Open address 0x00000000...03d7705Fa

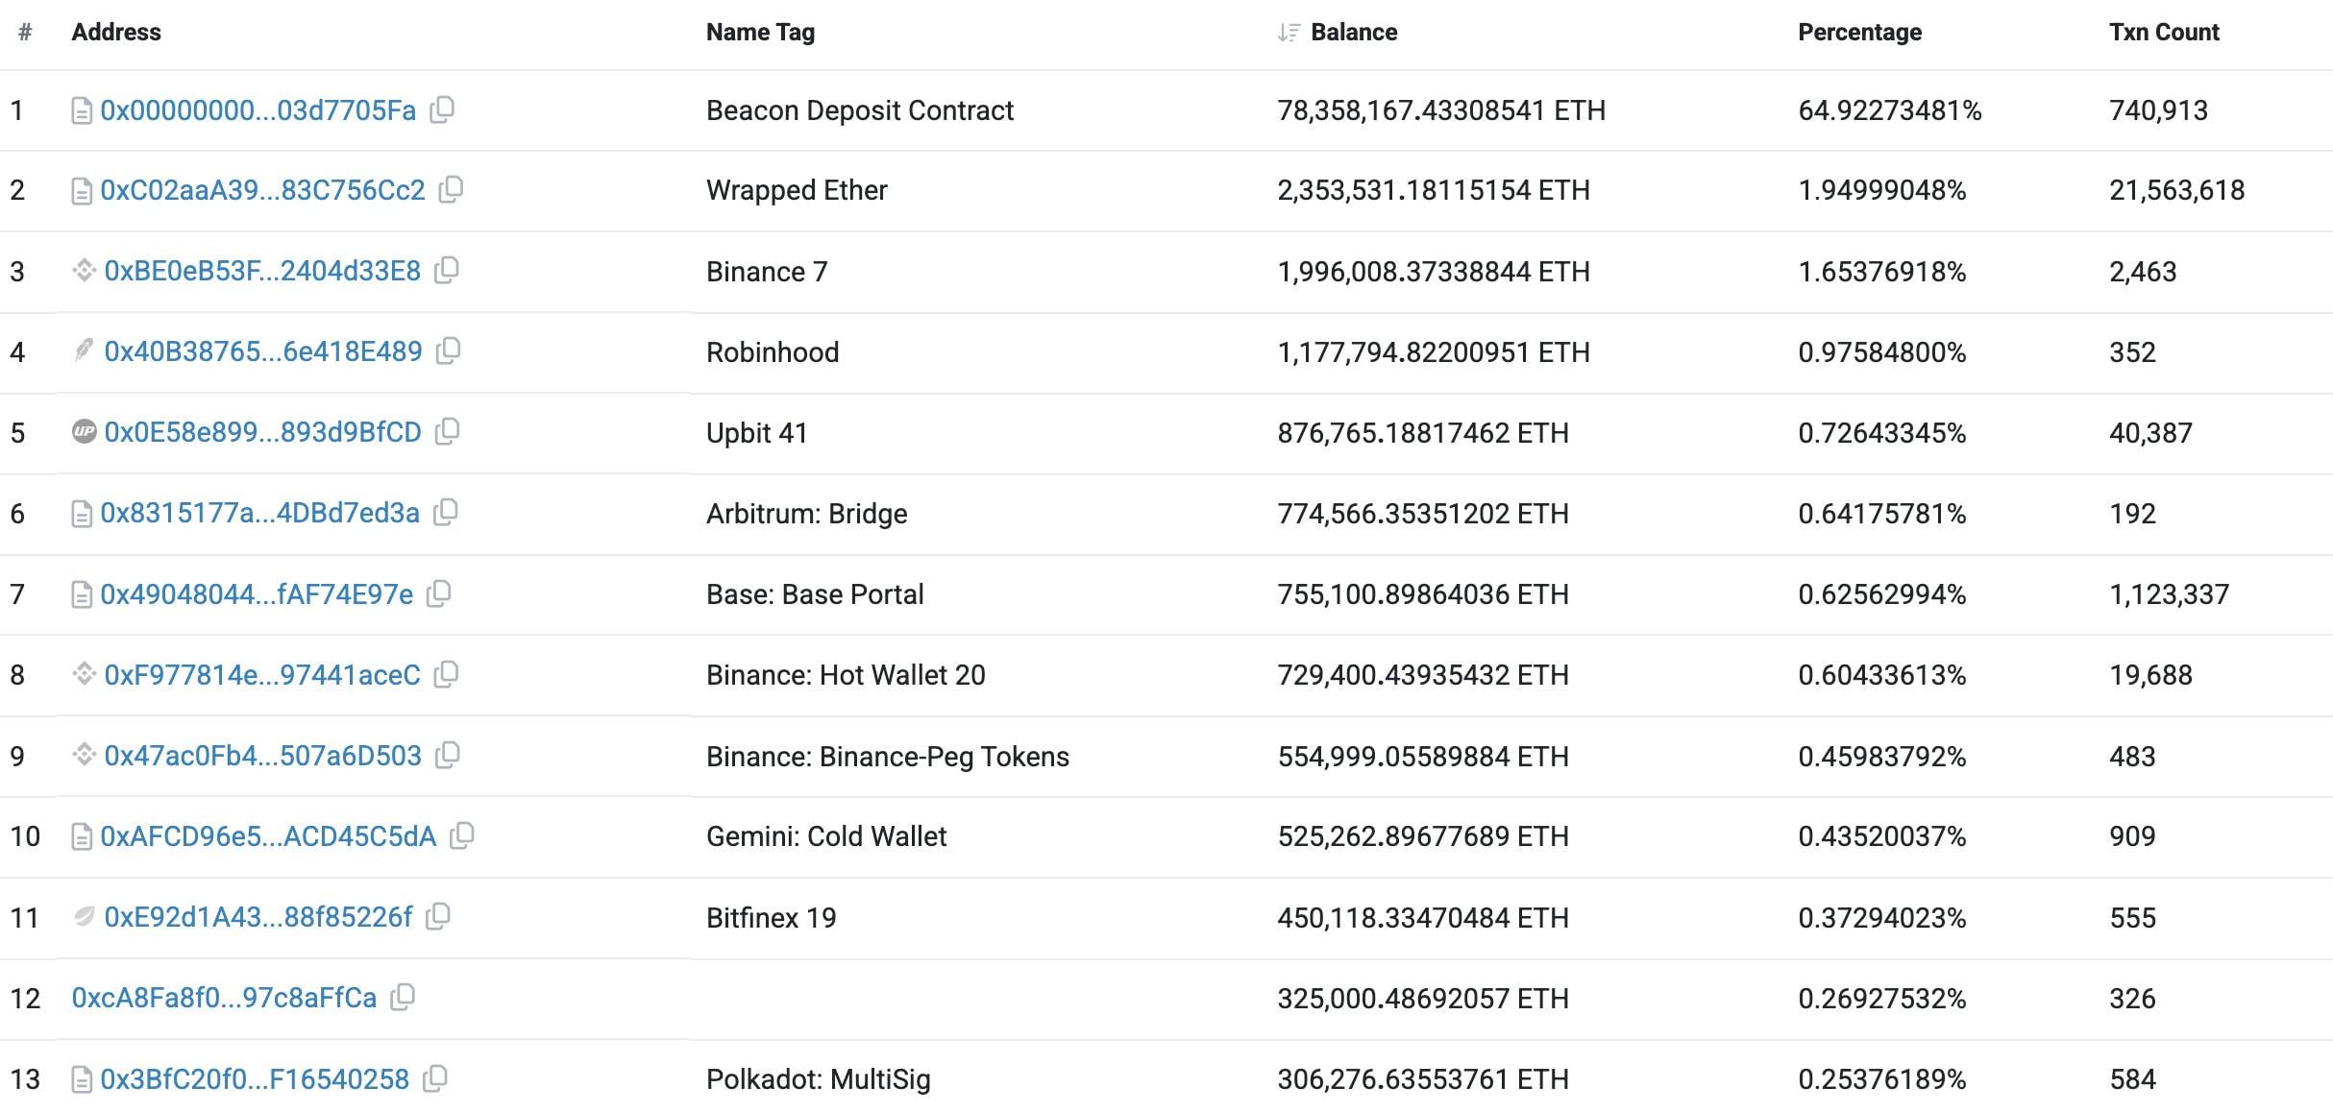(258, 110)
